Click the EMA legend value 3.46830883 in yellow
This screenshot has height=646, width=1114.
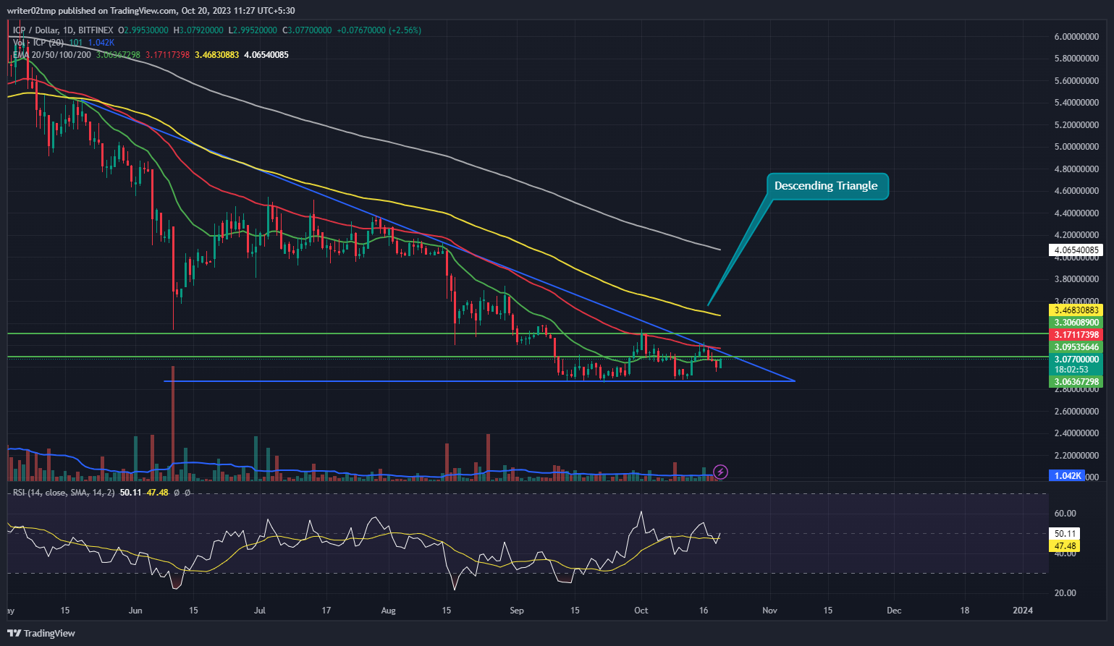point(217,55)
